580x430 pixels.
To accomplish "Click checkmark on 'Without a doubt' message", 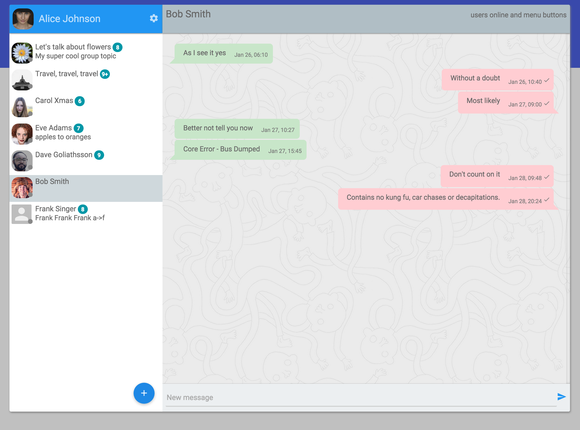I will tap(547, 80).
